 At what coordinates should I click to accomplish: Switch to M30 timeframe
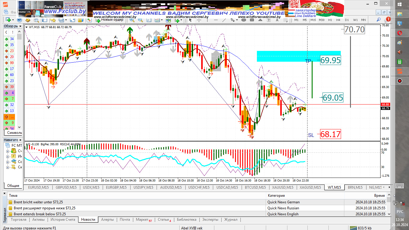coord(322,20)
